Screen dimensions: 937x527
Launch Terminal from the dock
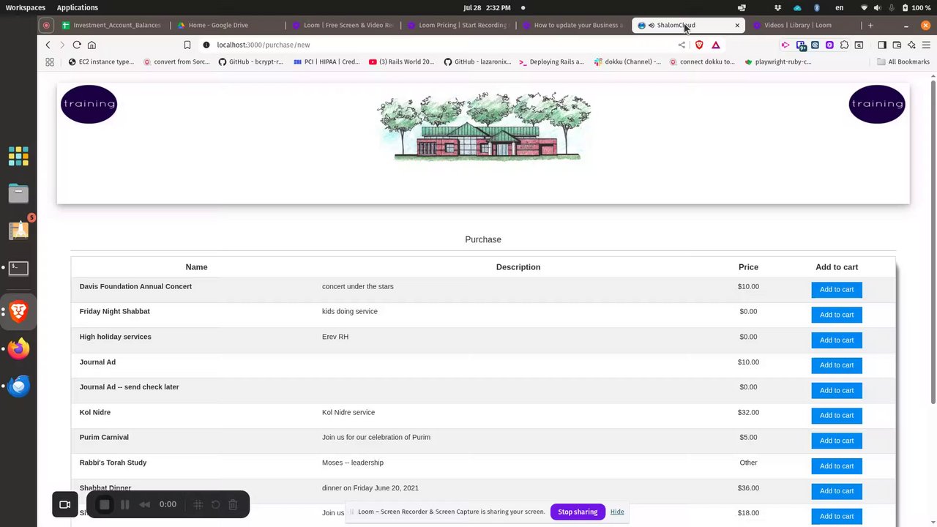tap(18, 269)
